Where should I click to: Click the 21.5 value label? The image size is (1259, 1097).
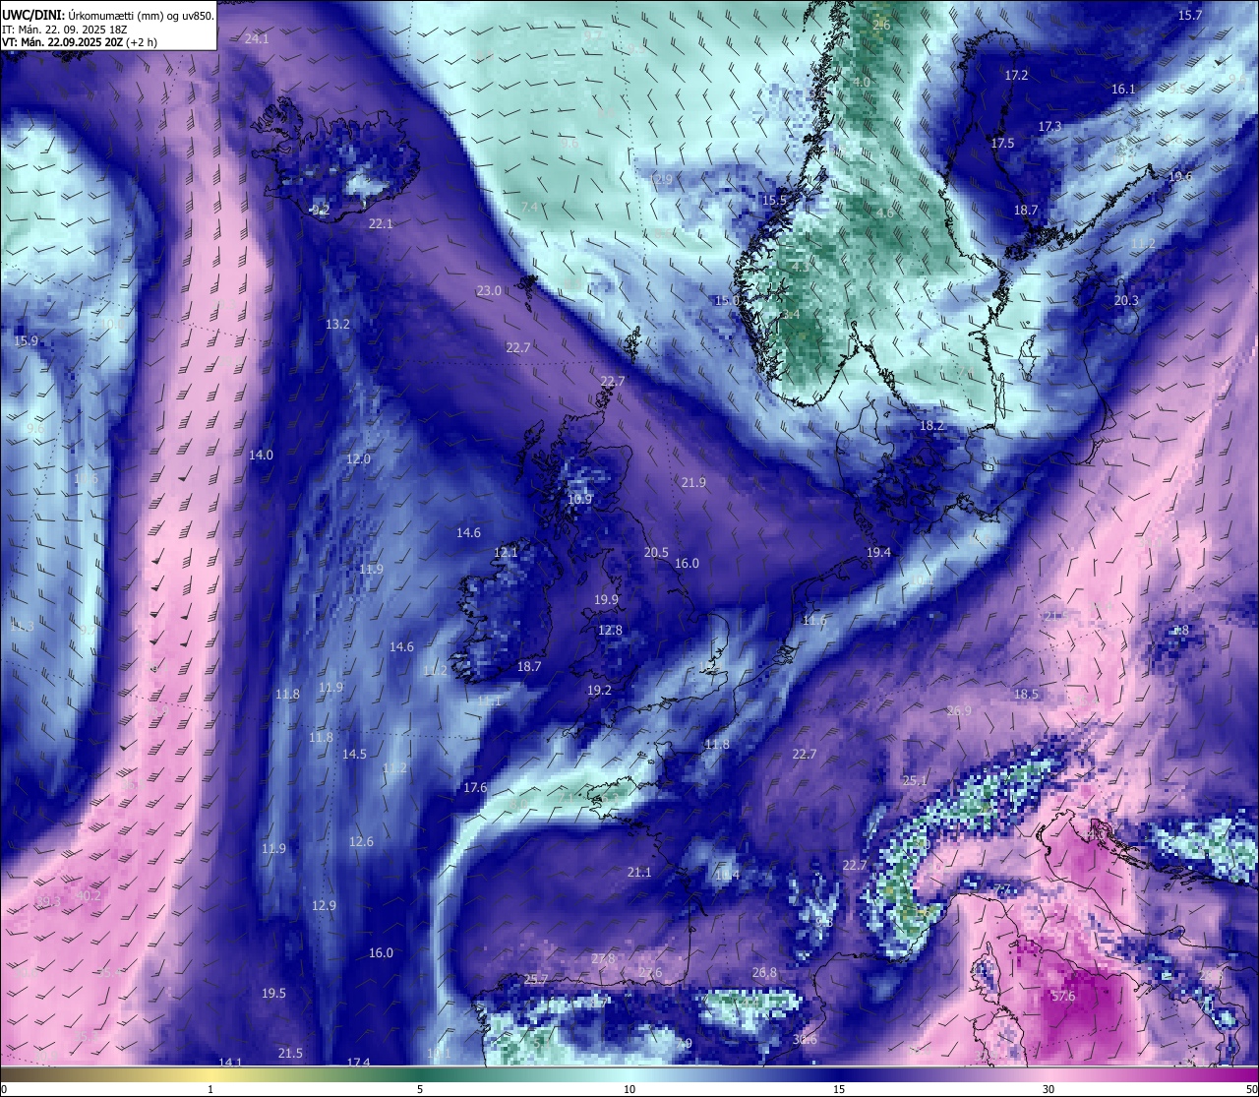tap(290, 1054)
